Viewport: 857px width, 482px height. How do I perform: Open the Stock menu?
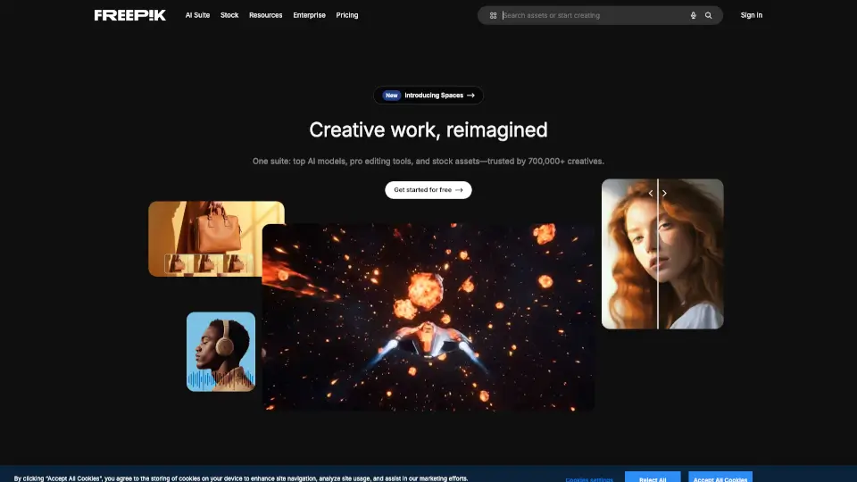tap(229, 15)
